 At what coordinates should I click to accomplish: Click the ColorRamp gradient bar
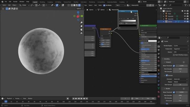(128, 21)
